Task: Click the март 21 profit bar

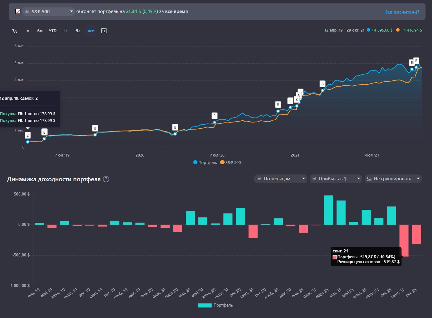Action: tap(328, 210)
